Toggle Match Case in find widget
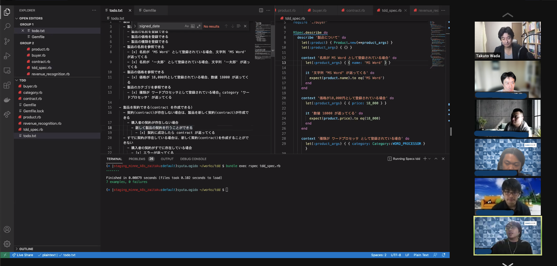This screenshot has width=557, height=266. click(x=187, y=26)
